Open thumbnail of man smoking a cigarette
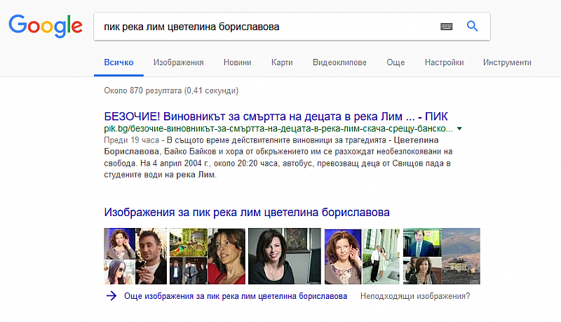Image resolution: width=561 pixels, height=322 pixels. pyautogui.click(x=152, y=256)
